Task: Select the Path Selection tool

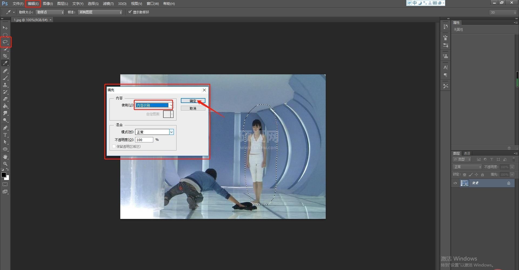Action: pyautogui.click(x=5, y=142)
